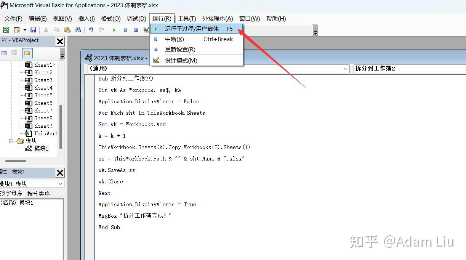This screenshot has height=260, width=466.
Task: Select Sheet6 in project tree
Action: (x=39, y=103)
